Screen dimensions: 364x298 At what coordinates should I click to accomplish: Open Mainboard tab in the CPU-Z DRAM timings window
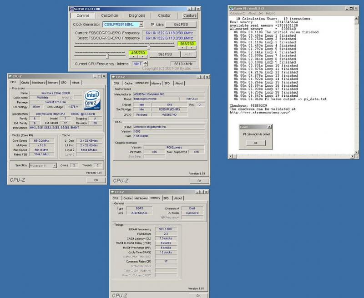click(141, 198)
